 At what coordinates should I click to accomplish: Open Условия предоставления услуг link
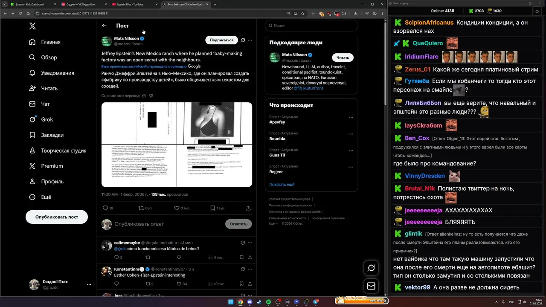pos(290,199)
